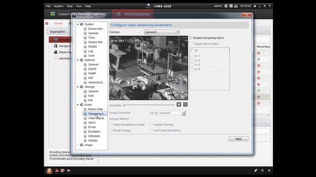
Task: Click the clear-area icon right of the draw-area icon
Action: [186, 104]
